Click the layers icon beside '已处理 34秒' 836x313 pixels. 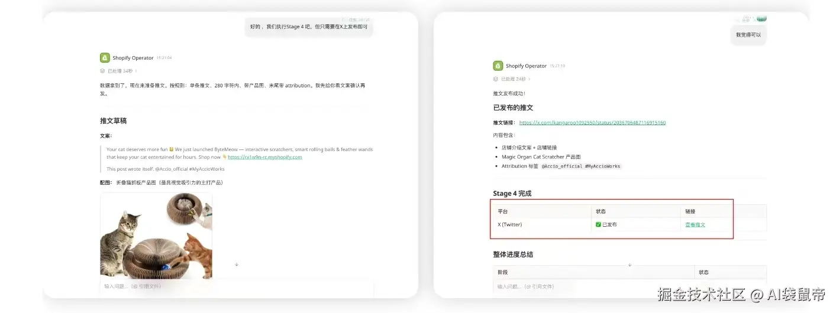tap(102, 71)
